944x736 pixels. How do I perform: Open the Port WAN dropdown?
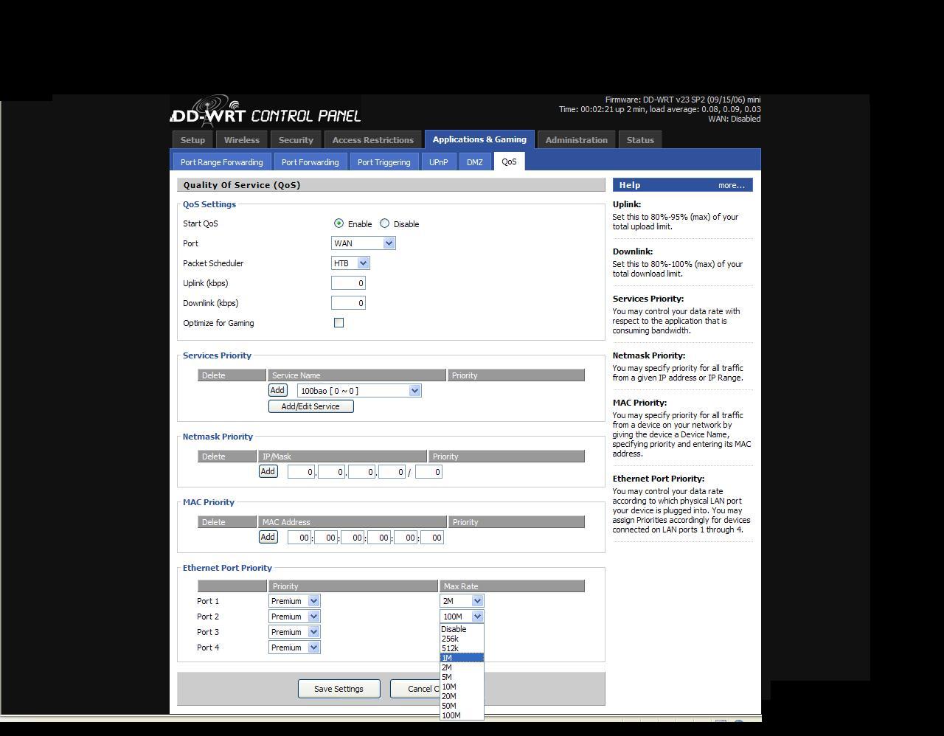coord(364,243)
